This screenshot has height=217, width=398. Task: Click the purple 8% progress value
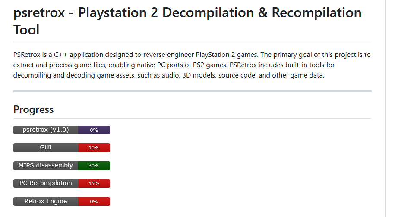[x=94, y=130]
